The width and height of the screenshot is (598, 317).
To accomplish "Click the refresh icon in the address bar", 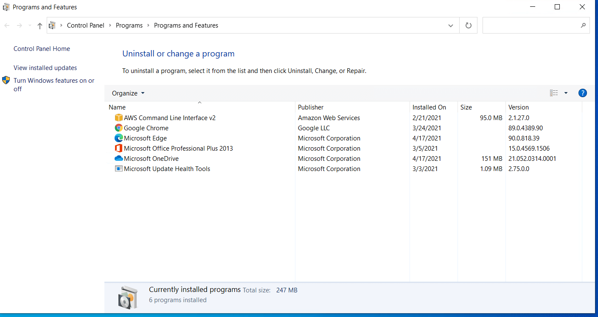I will tap(468, 25).
